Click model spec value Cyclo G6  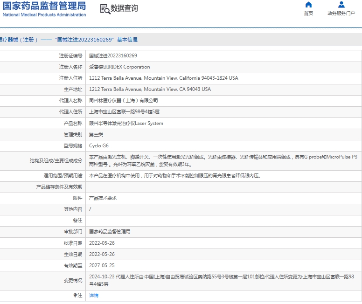[99, 146]
